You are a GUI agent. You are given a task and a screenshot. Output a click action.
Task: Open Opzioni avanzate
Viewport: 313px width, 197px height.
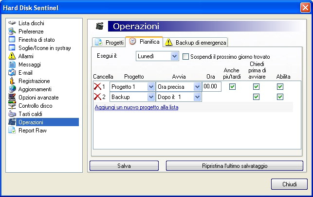point(38,98)
